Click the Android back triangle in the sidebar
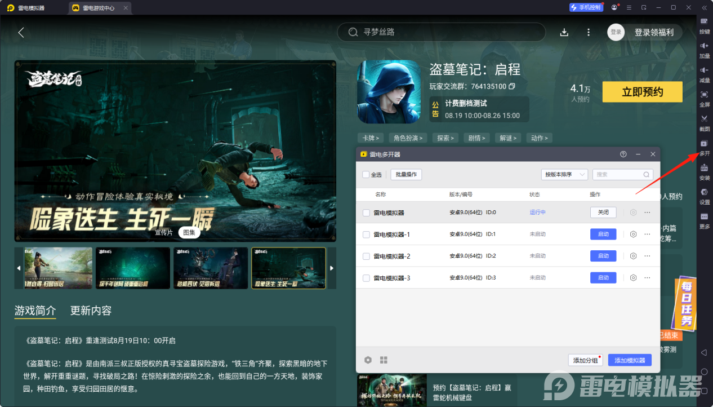 [x=704, y=352]
